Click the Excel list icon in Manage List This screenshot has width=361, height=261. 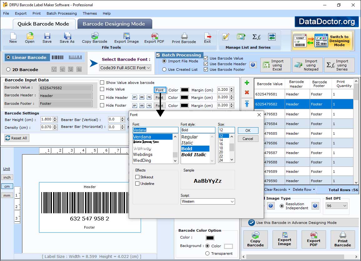click(x=241, y=37)
